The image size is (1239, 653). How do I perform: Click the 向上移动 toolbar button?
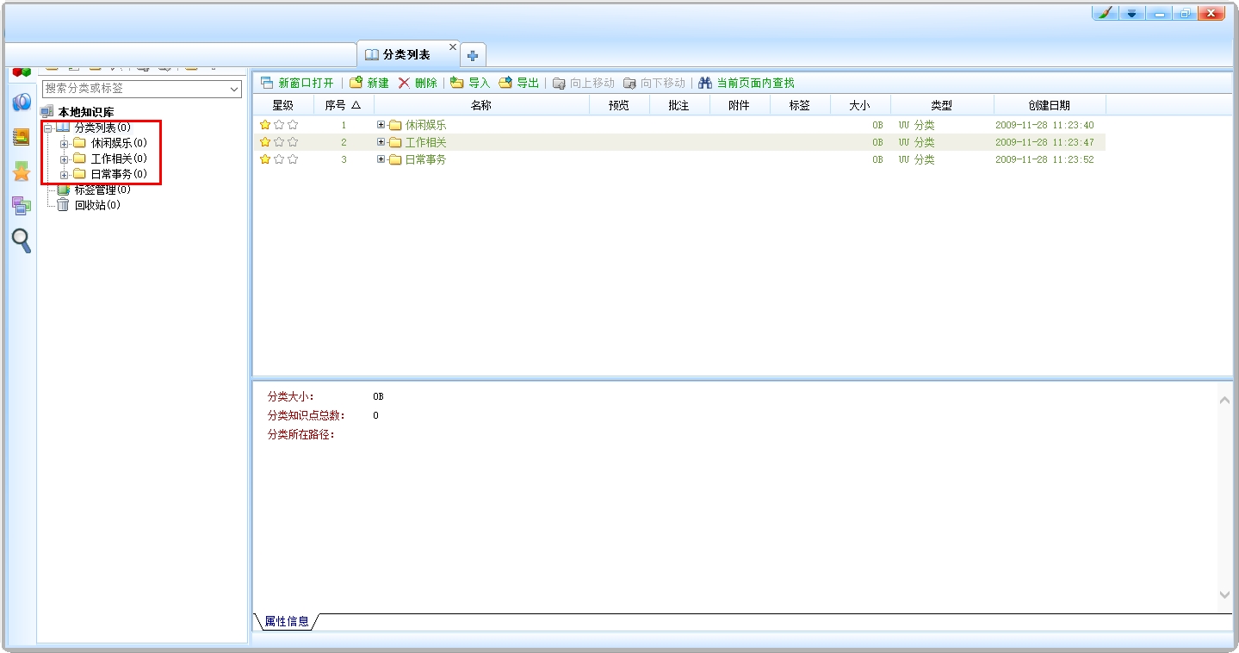[584, 83]
